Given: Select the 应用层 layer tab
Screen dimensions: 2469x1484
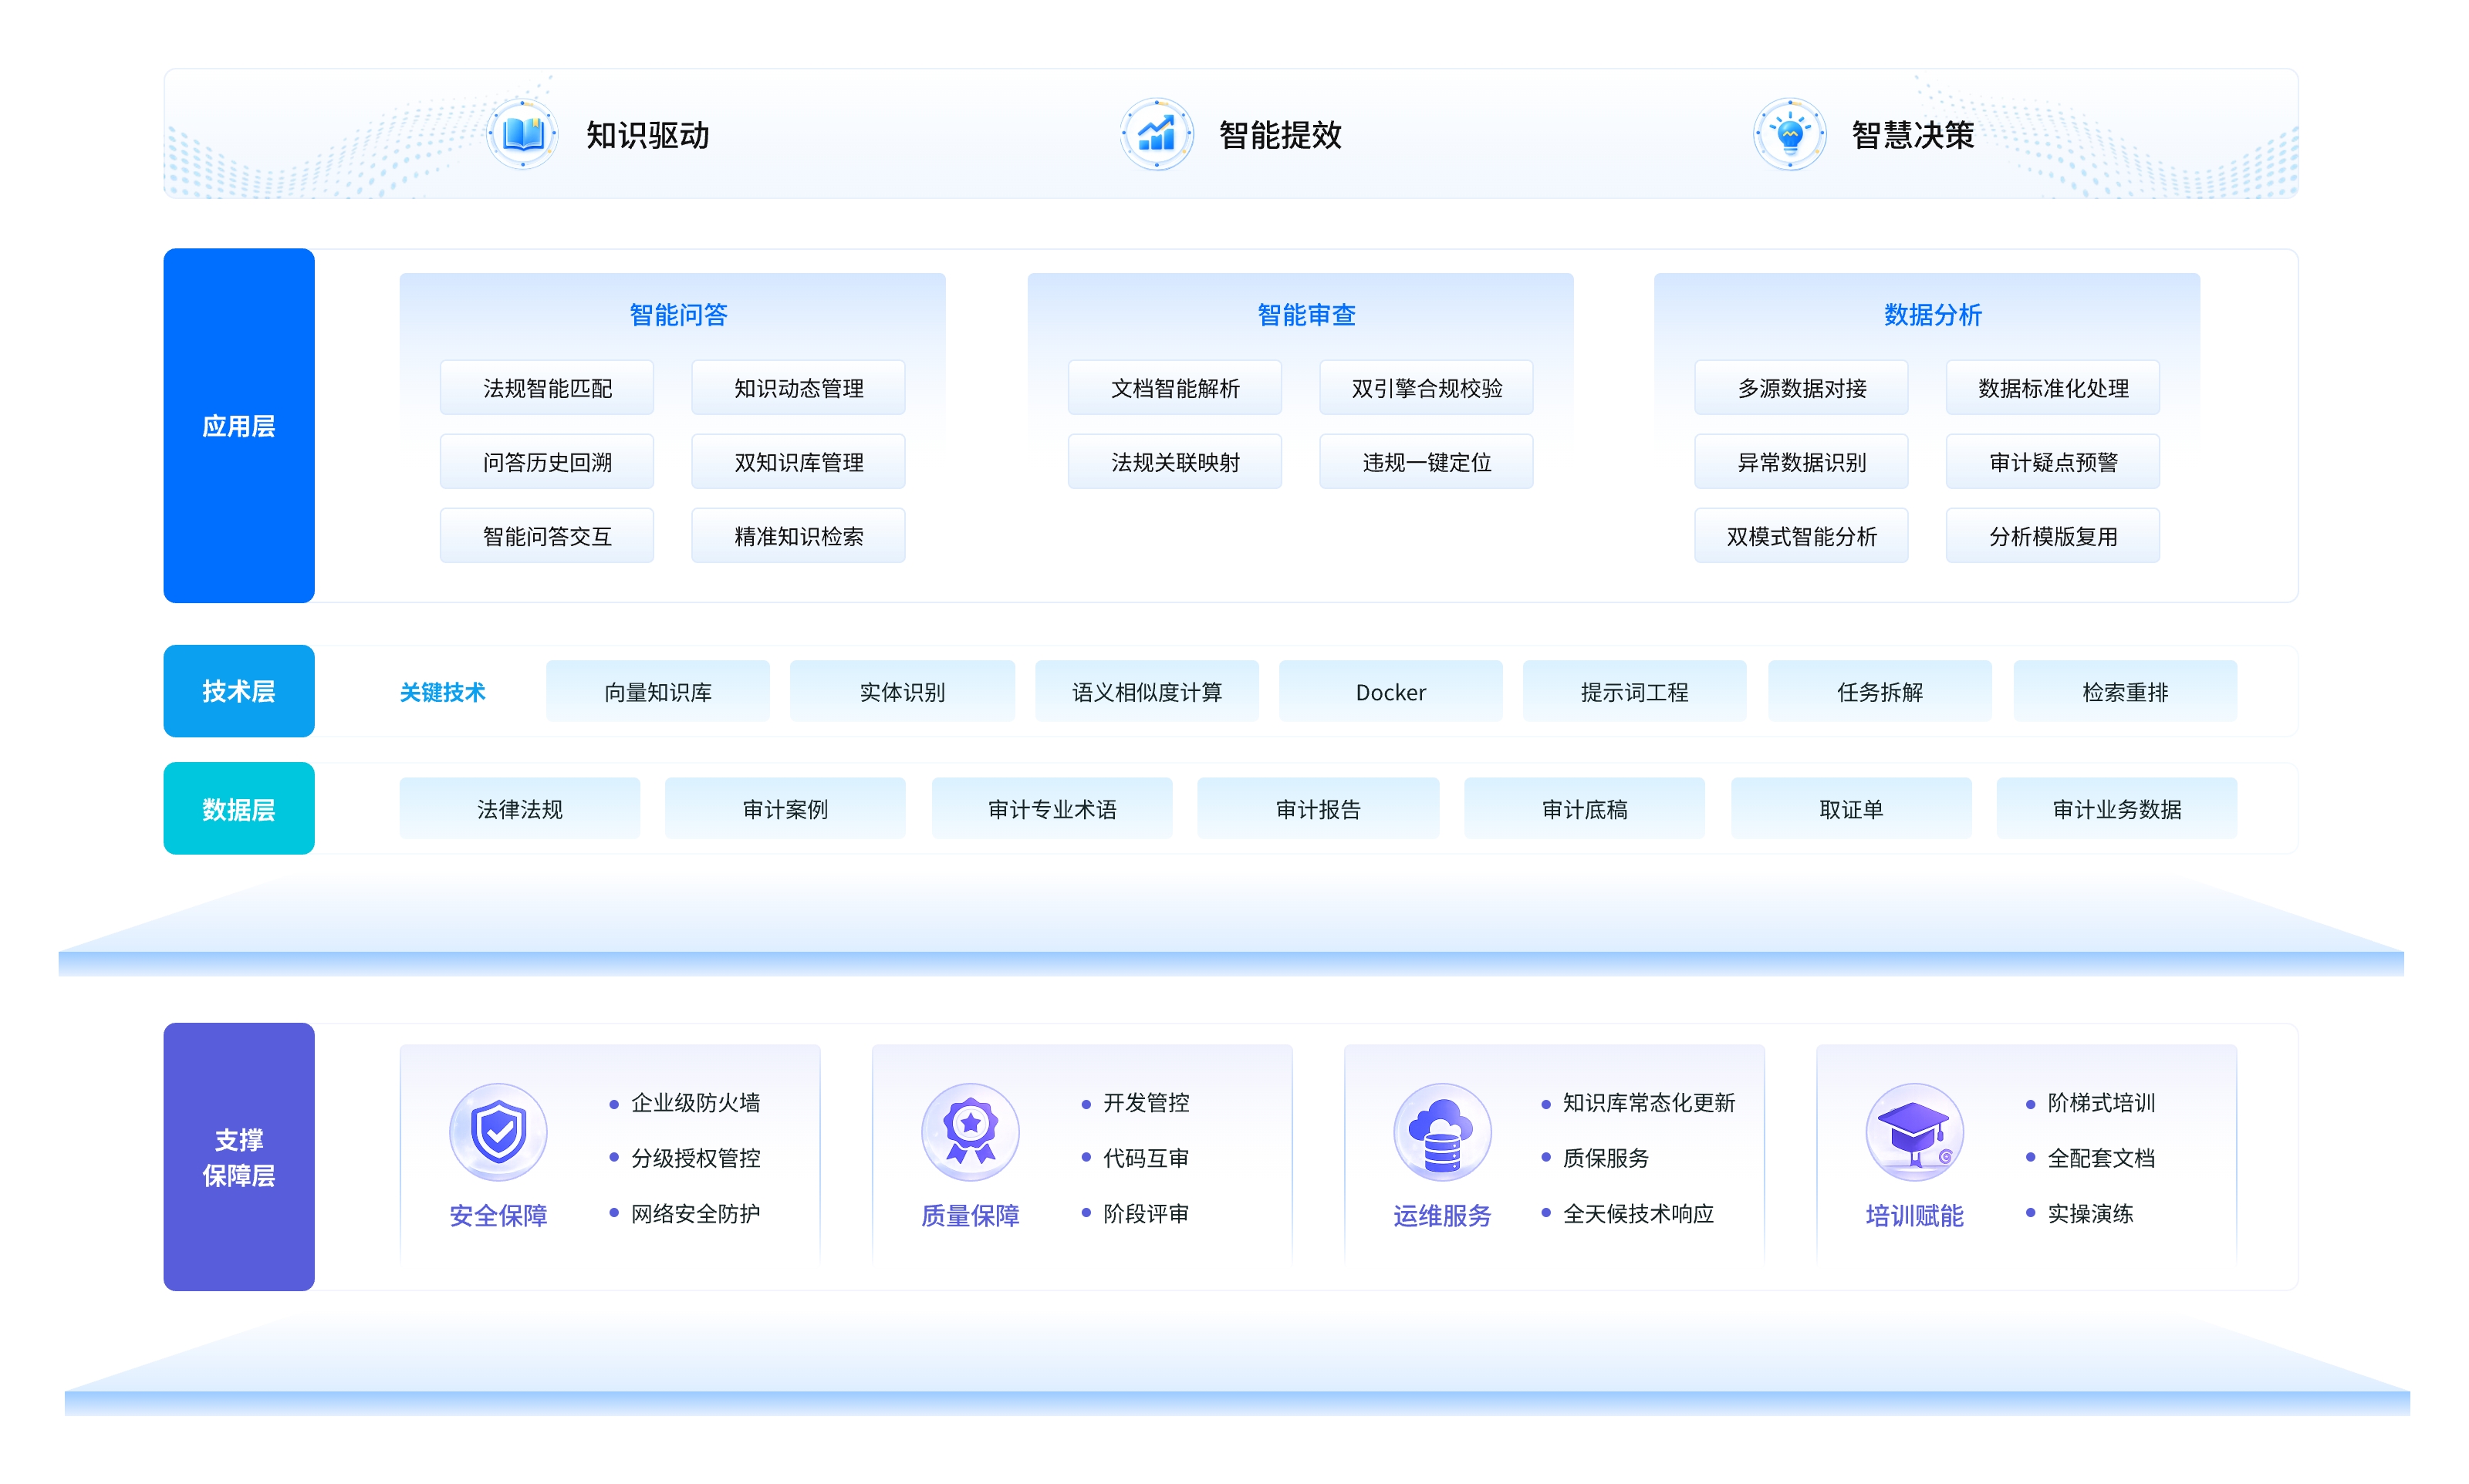Looking at the screenshot, I should [239, 426].
